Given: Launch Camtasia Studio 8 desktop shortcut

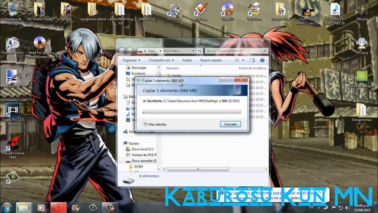Looking at the screenshot, I should coord(13,181).
